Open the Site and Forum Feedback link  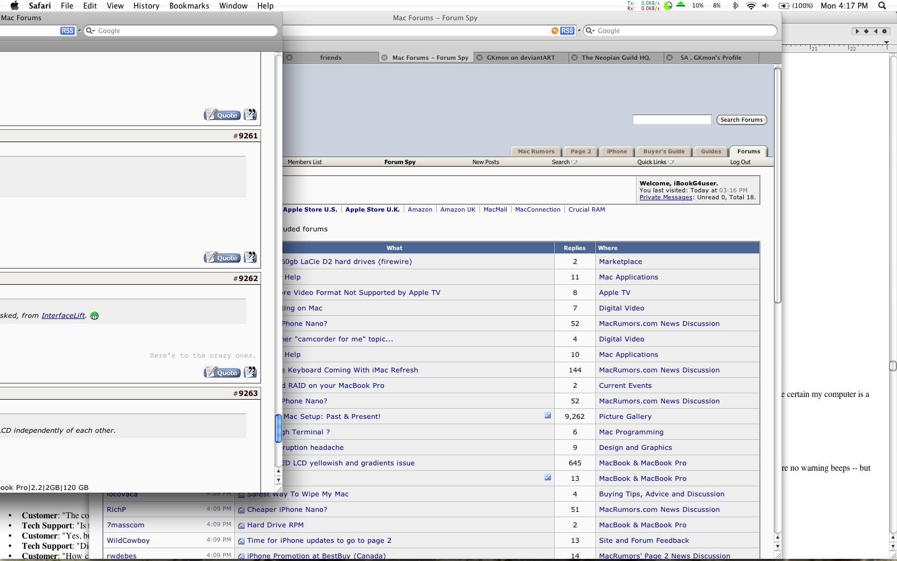click(x=644, y=541)
